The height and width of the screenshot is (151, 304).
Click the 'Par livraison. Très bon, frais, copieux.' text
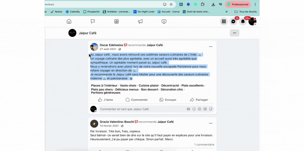[x=116, y=131]
